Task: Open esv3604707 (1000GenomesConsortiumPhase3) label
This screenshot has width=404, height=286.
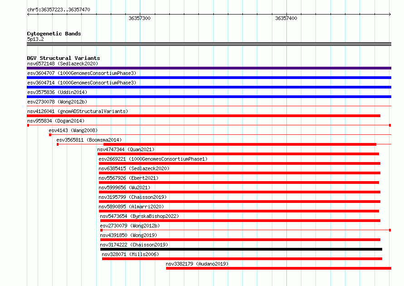Action: tap(82, 73)
